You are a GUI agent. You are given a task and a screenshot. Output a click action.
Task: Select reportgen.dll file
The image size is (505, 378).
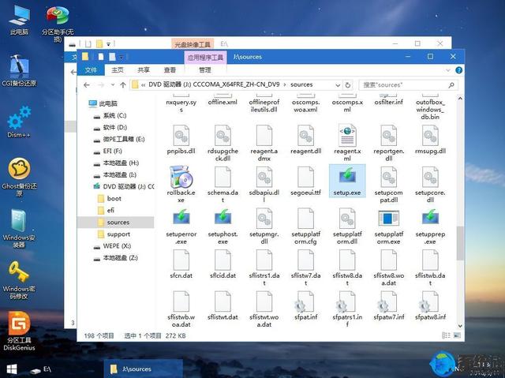[x=389, y=143]
